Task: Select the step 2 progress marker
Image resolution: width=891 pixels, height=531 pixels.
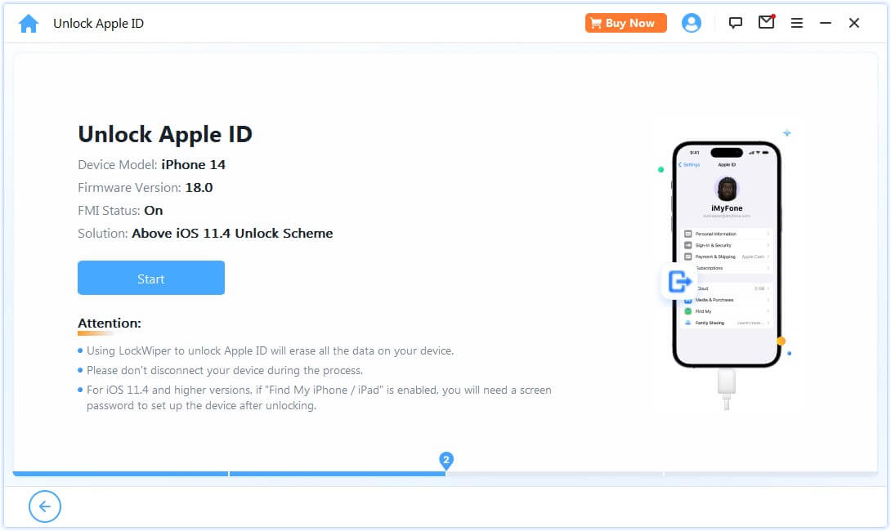Action: (x=446, y=460)
